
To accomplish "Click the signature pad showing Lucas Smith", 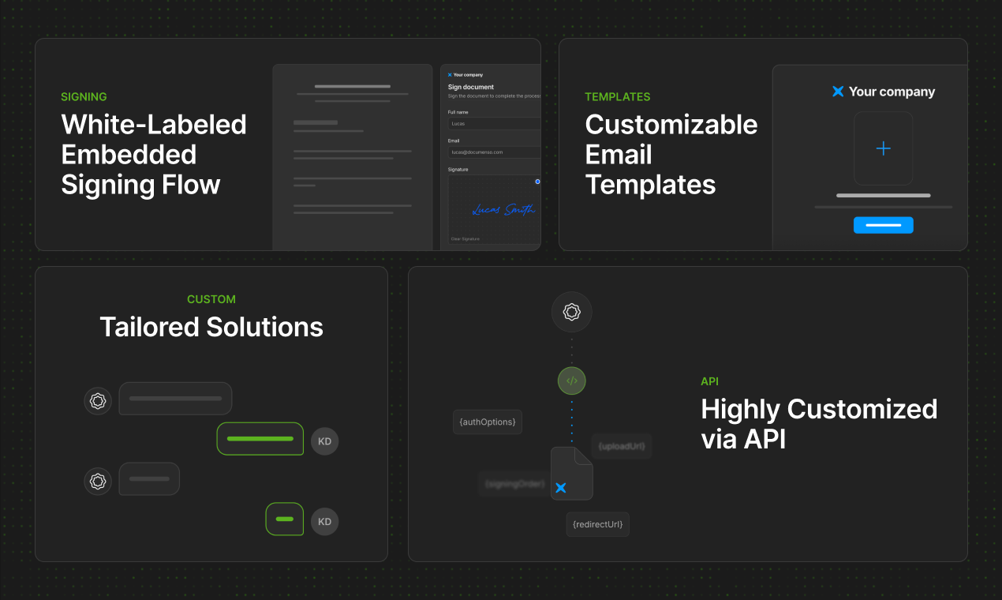I will click(x=495, y=209).
